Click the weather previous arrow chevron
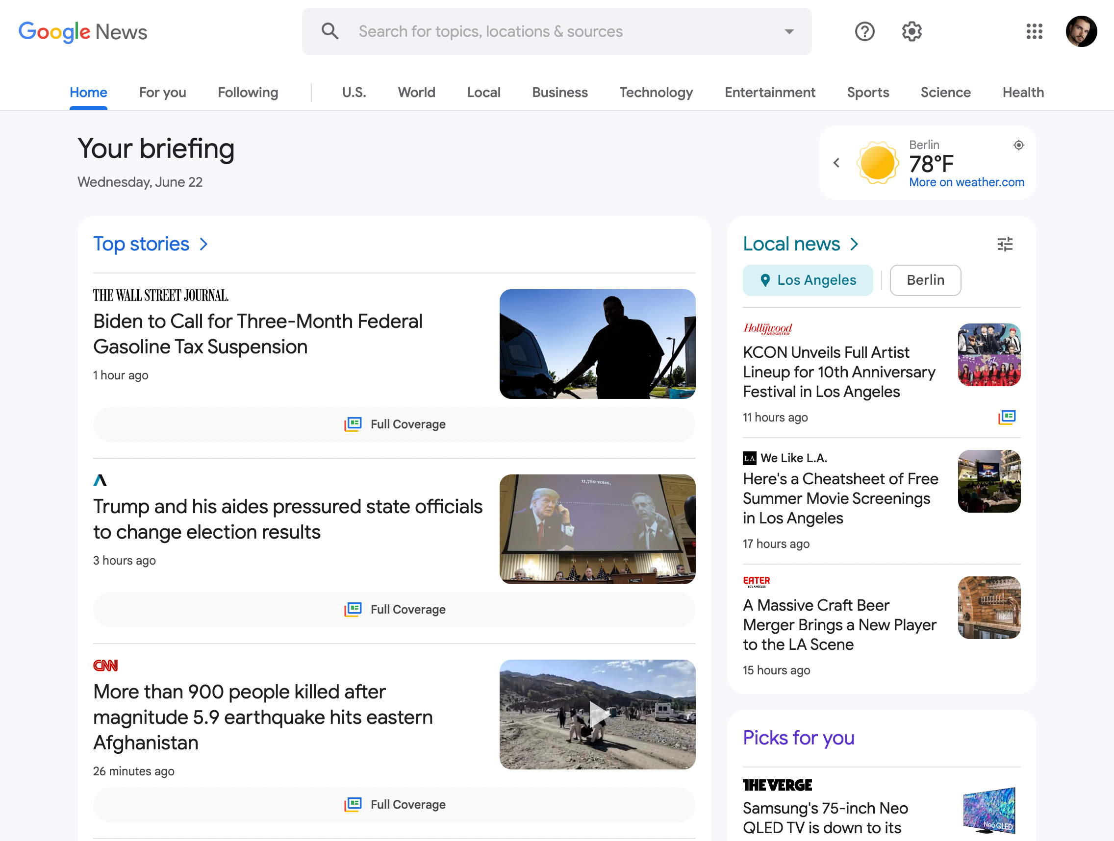 coord(836,163)
